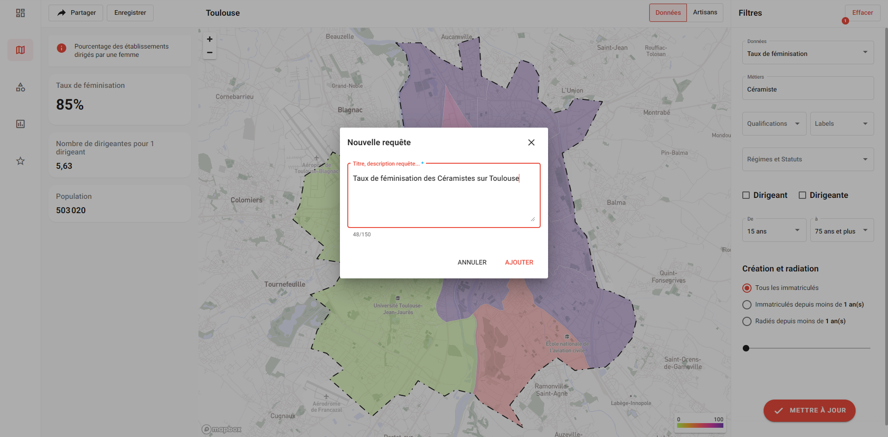Click the Mapbox logo
Viewport: 888px width, 437px height.
click(x=222, y=429)
